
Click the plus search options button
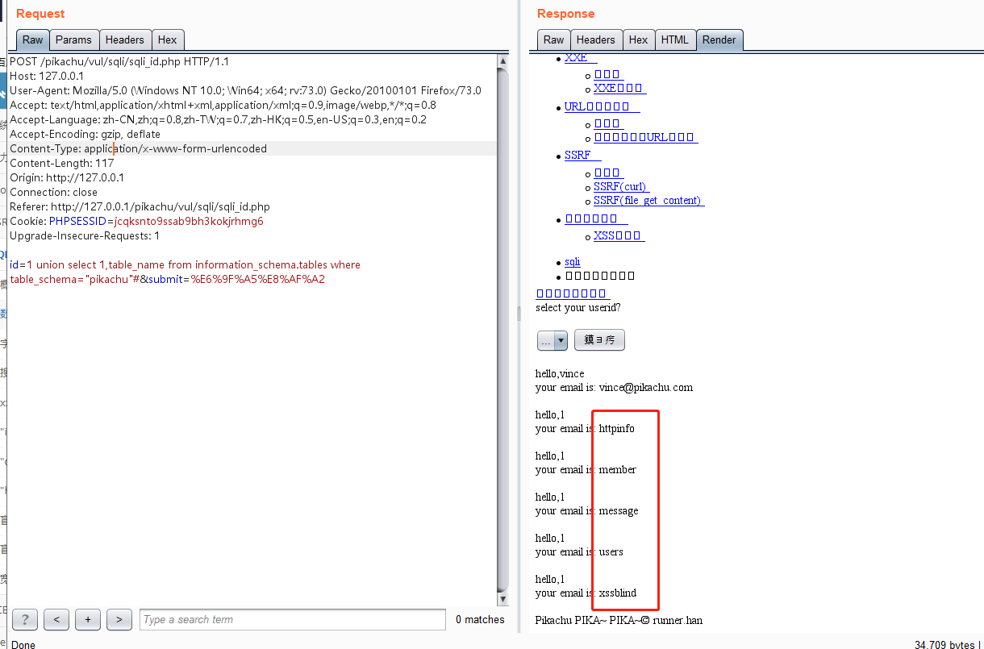tap(87, 619)
